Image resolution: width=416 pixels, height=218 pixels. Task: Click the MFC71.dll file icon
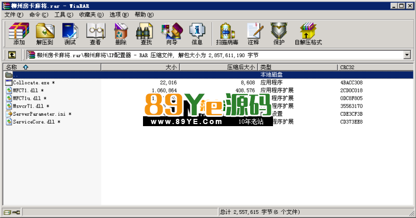pyautogui.click(x=9, y=90)
